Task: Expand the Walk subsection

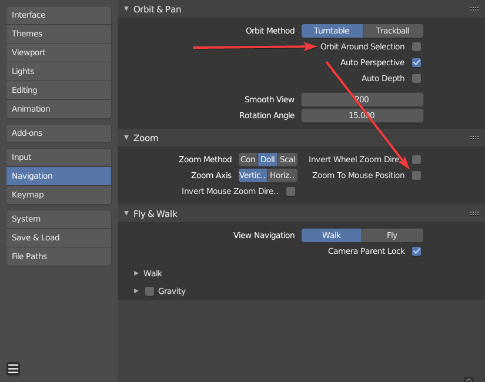Action: pos(136,273)
